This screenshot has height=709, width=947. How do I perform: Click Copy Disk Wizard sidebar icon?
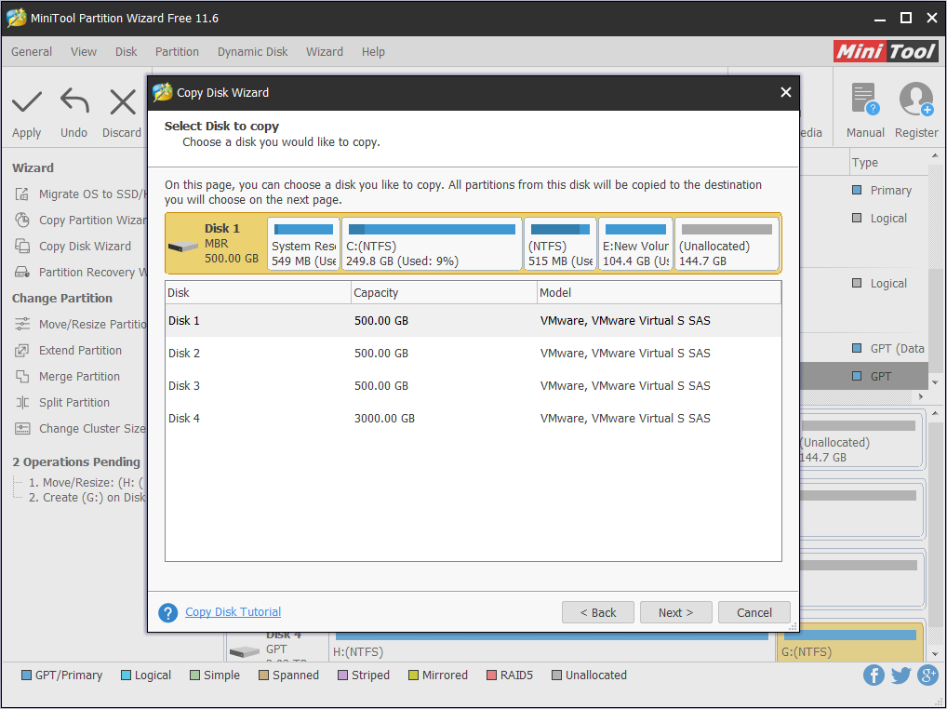click(22, 246)
